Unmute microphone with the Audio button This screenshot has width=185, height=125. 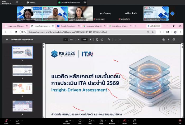click(6, 122)
